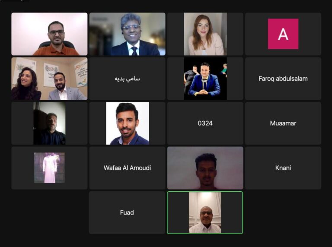Click video of man in orange shirt
The height and width of the screenshot is (247, 332).
[49, 34]
